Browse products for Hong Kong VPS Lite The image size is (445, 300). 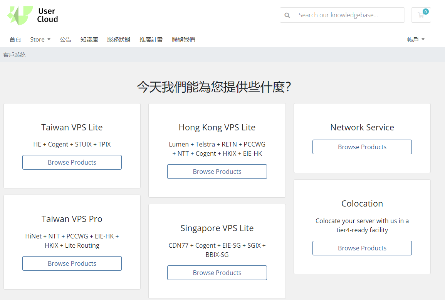217,172
